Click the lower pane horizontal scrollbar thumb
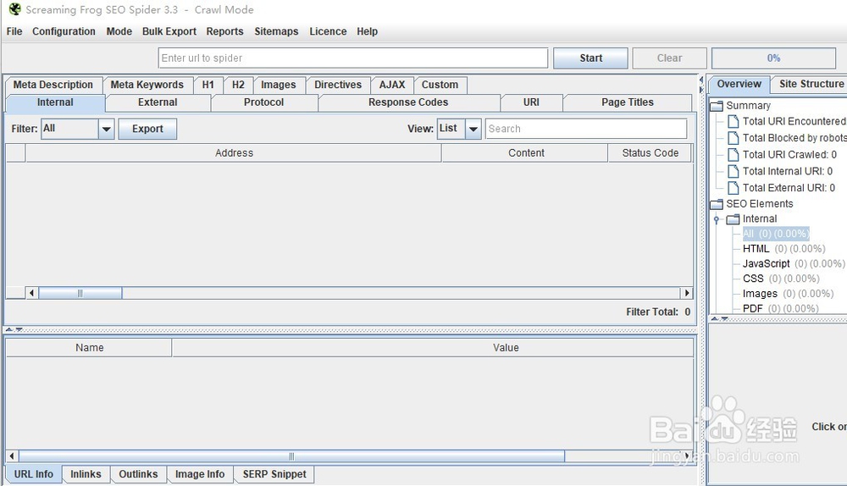The height and width of the screenshot is (486, 847). coord(291,456)
